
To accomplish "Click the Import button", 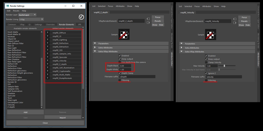I will point(63,118).
